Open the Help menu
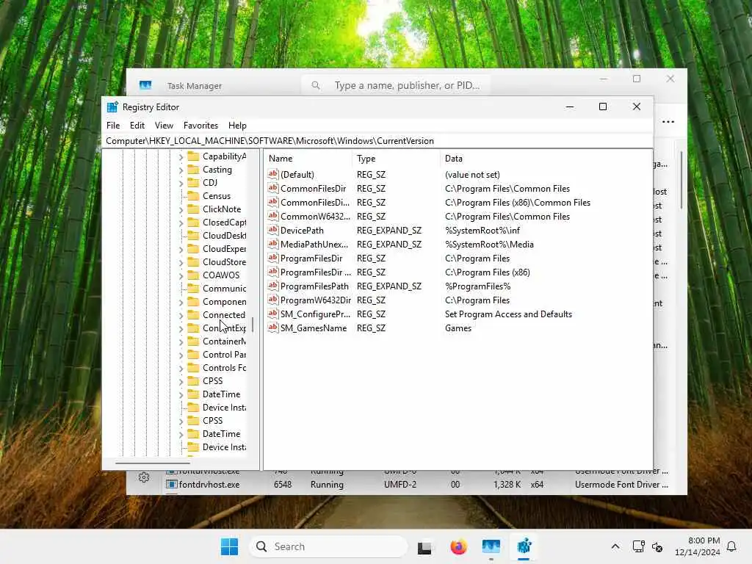The width and height of the screenshot is (752, 564). pos(237,125)
